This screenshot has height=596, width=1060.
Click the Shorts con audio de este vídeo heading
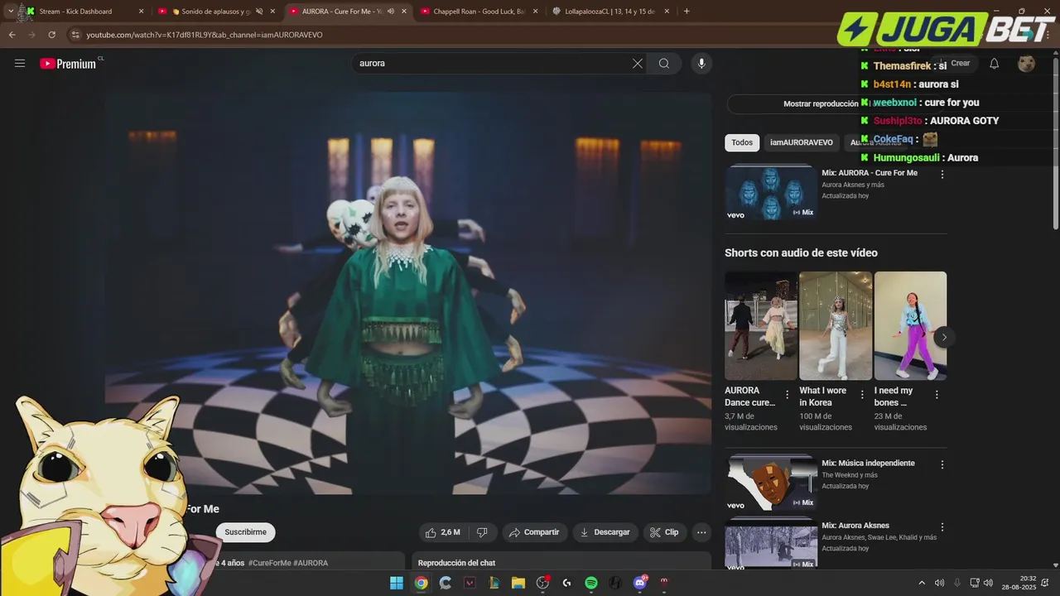tap(801, 252)
